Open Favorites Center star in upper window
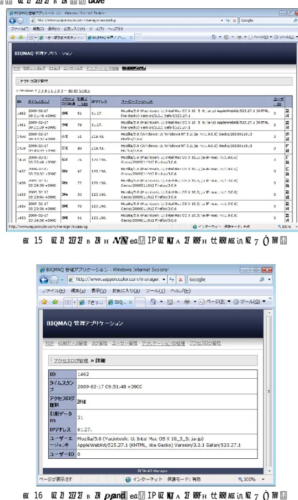 [13, 37]
